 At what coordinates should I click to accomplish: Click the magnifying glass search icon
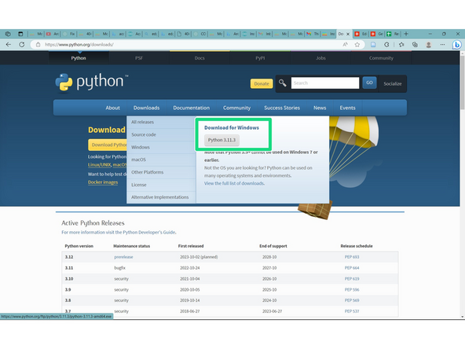point(282,83)
